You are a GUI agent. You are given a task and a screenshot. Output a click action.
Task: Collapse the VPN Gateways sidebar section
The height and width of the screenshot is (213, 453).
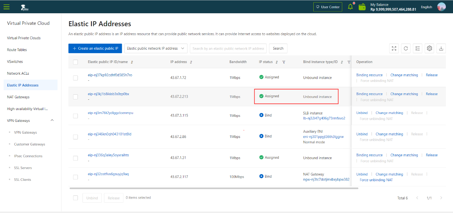(x=52, y=120)
